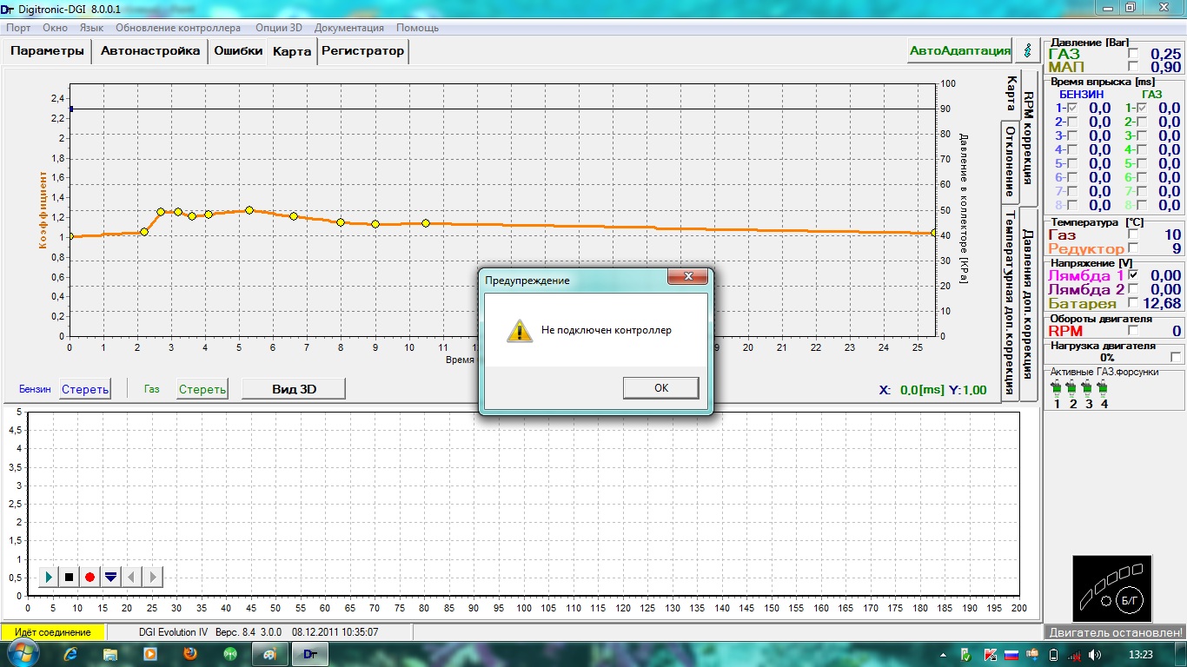The width and height of the screenshot is (1187, 667).
Task: Toggle the ГАЗ pressure checkbox
Action: [x=1132, y=54]
